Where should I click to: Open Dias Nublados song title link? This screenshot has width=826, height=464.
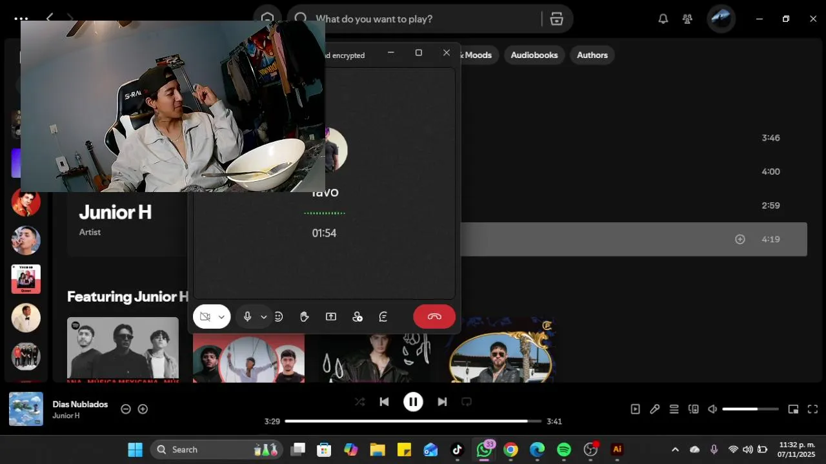click(80, 404)
